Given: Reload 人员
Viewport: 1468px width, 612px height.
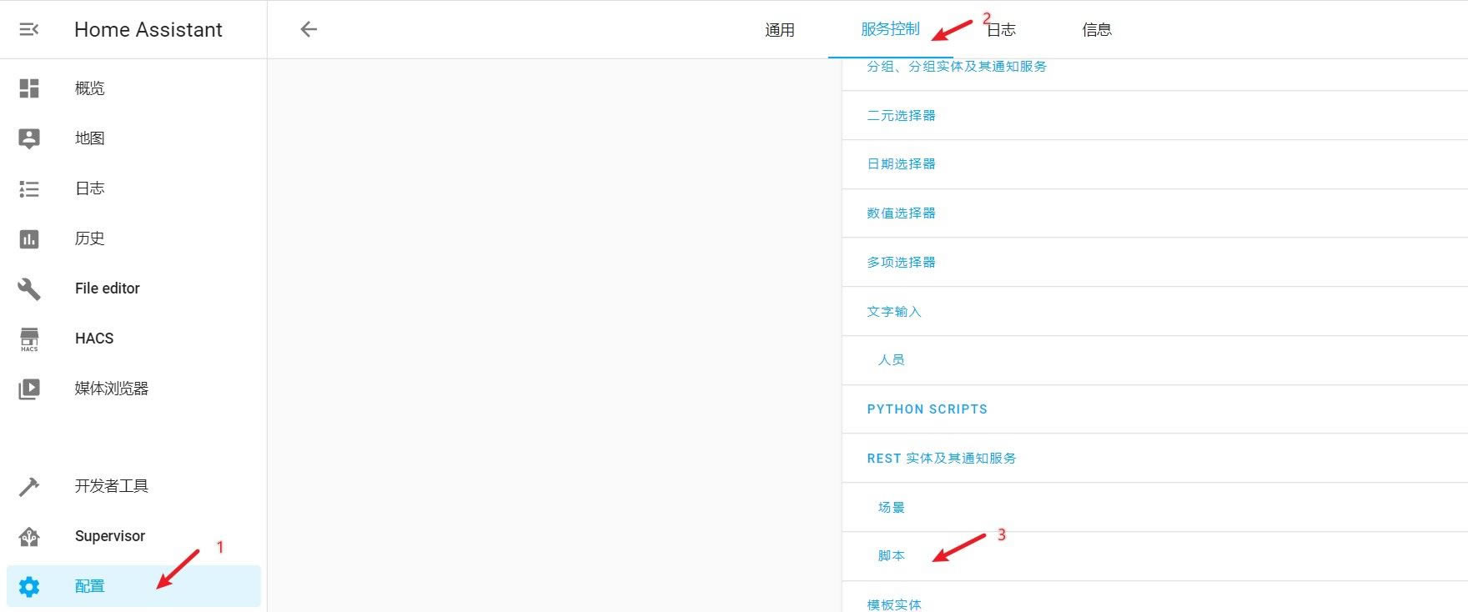Looking at the screenshot, I should pos(892,360).
